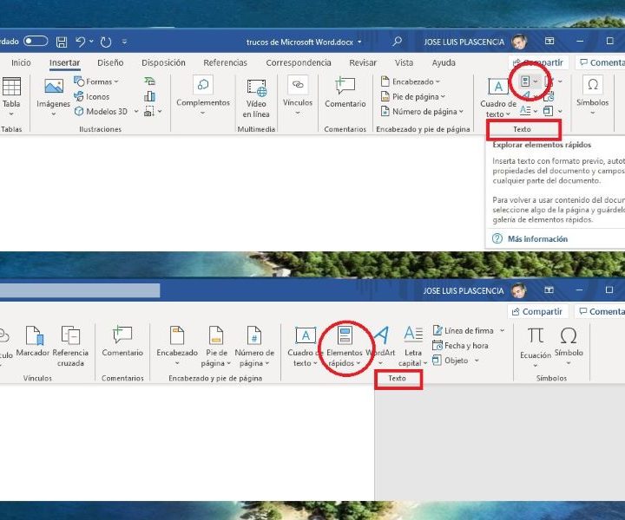Click Compartir button in lower window
Image resolution: width=625 pixels, height=520 pixels.
tap(537, 311)
